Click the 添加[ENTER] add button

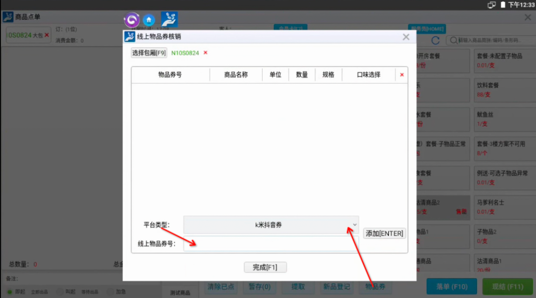(x=384, y=233)
